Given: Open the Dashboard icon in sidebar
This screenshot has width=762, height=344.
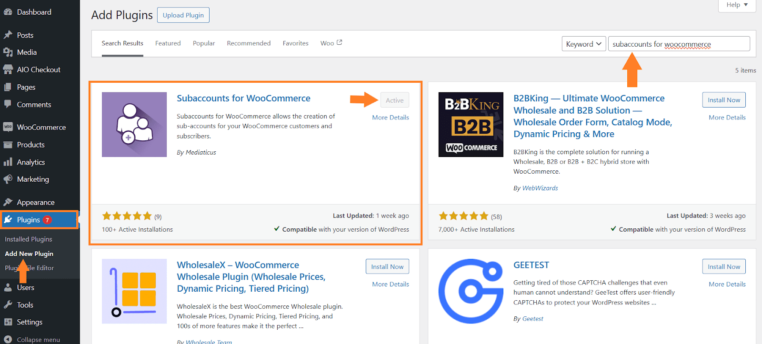Looking at the screenshot, I should 8,12.
